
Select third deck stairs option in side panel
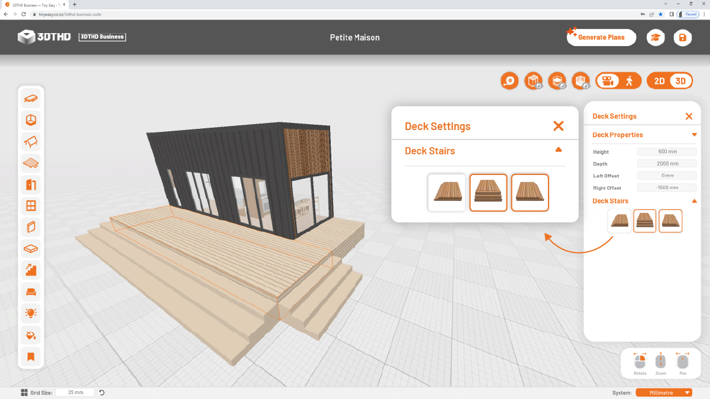click(670, 221)
